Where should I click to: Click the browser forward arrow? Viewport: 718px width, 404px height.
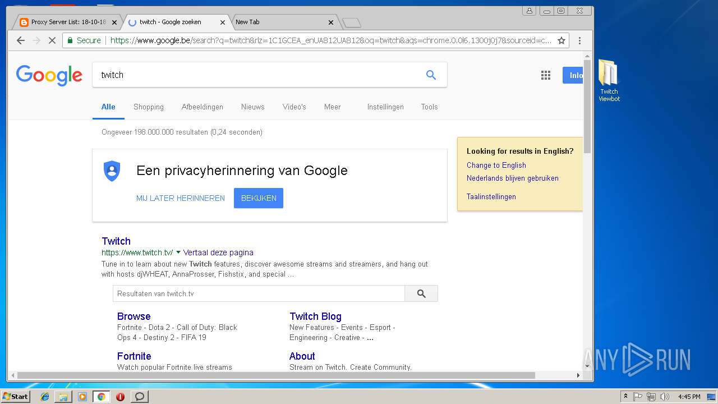point(36,40)
